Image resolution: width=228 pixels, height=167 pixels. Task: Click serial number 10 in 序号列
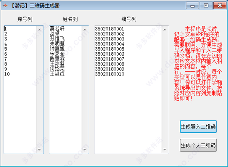(7, 74)
